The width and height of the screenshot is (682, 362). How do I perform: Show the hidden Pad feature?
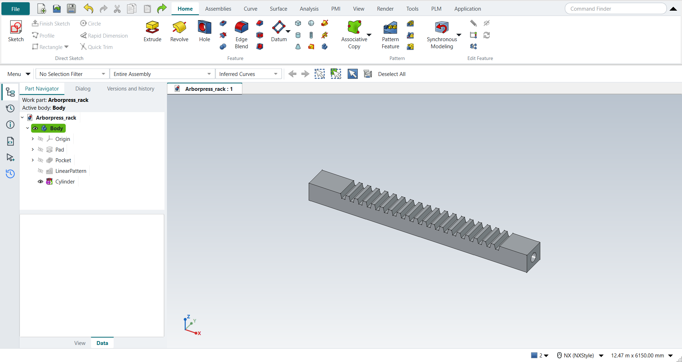pyautogui.click(x=40, y=150)
